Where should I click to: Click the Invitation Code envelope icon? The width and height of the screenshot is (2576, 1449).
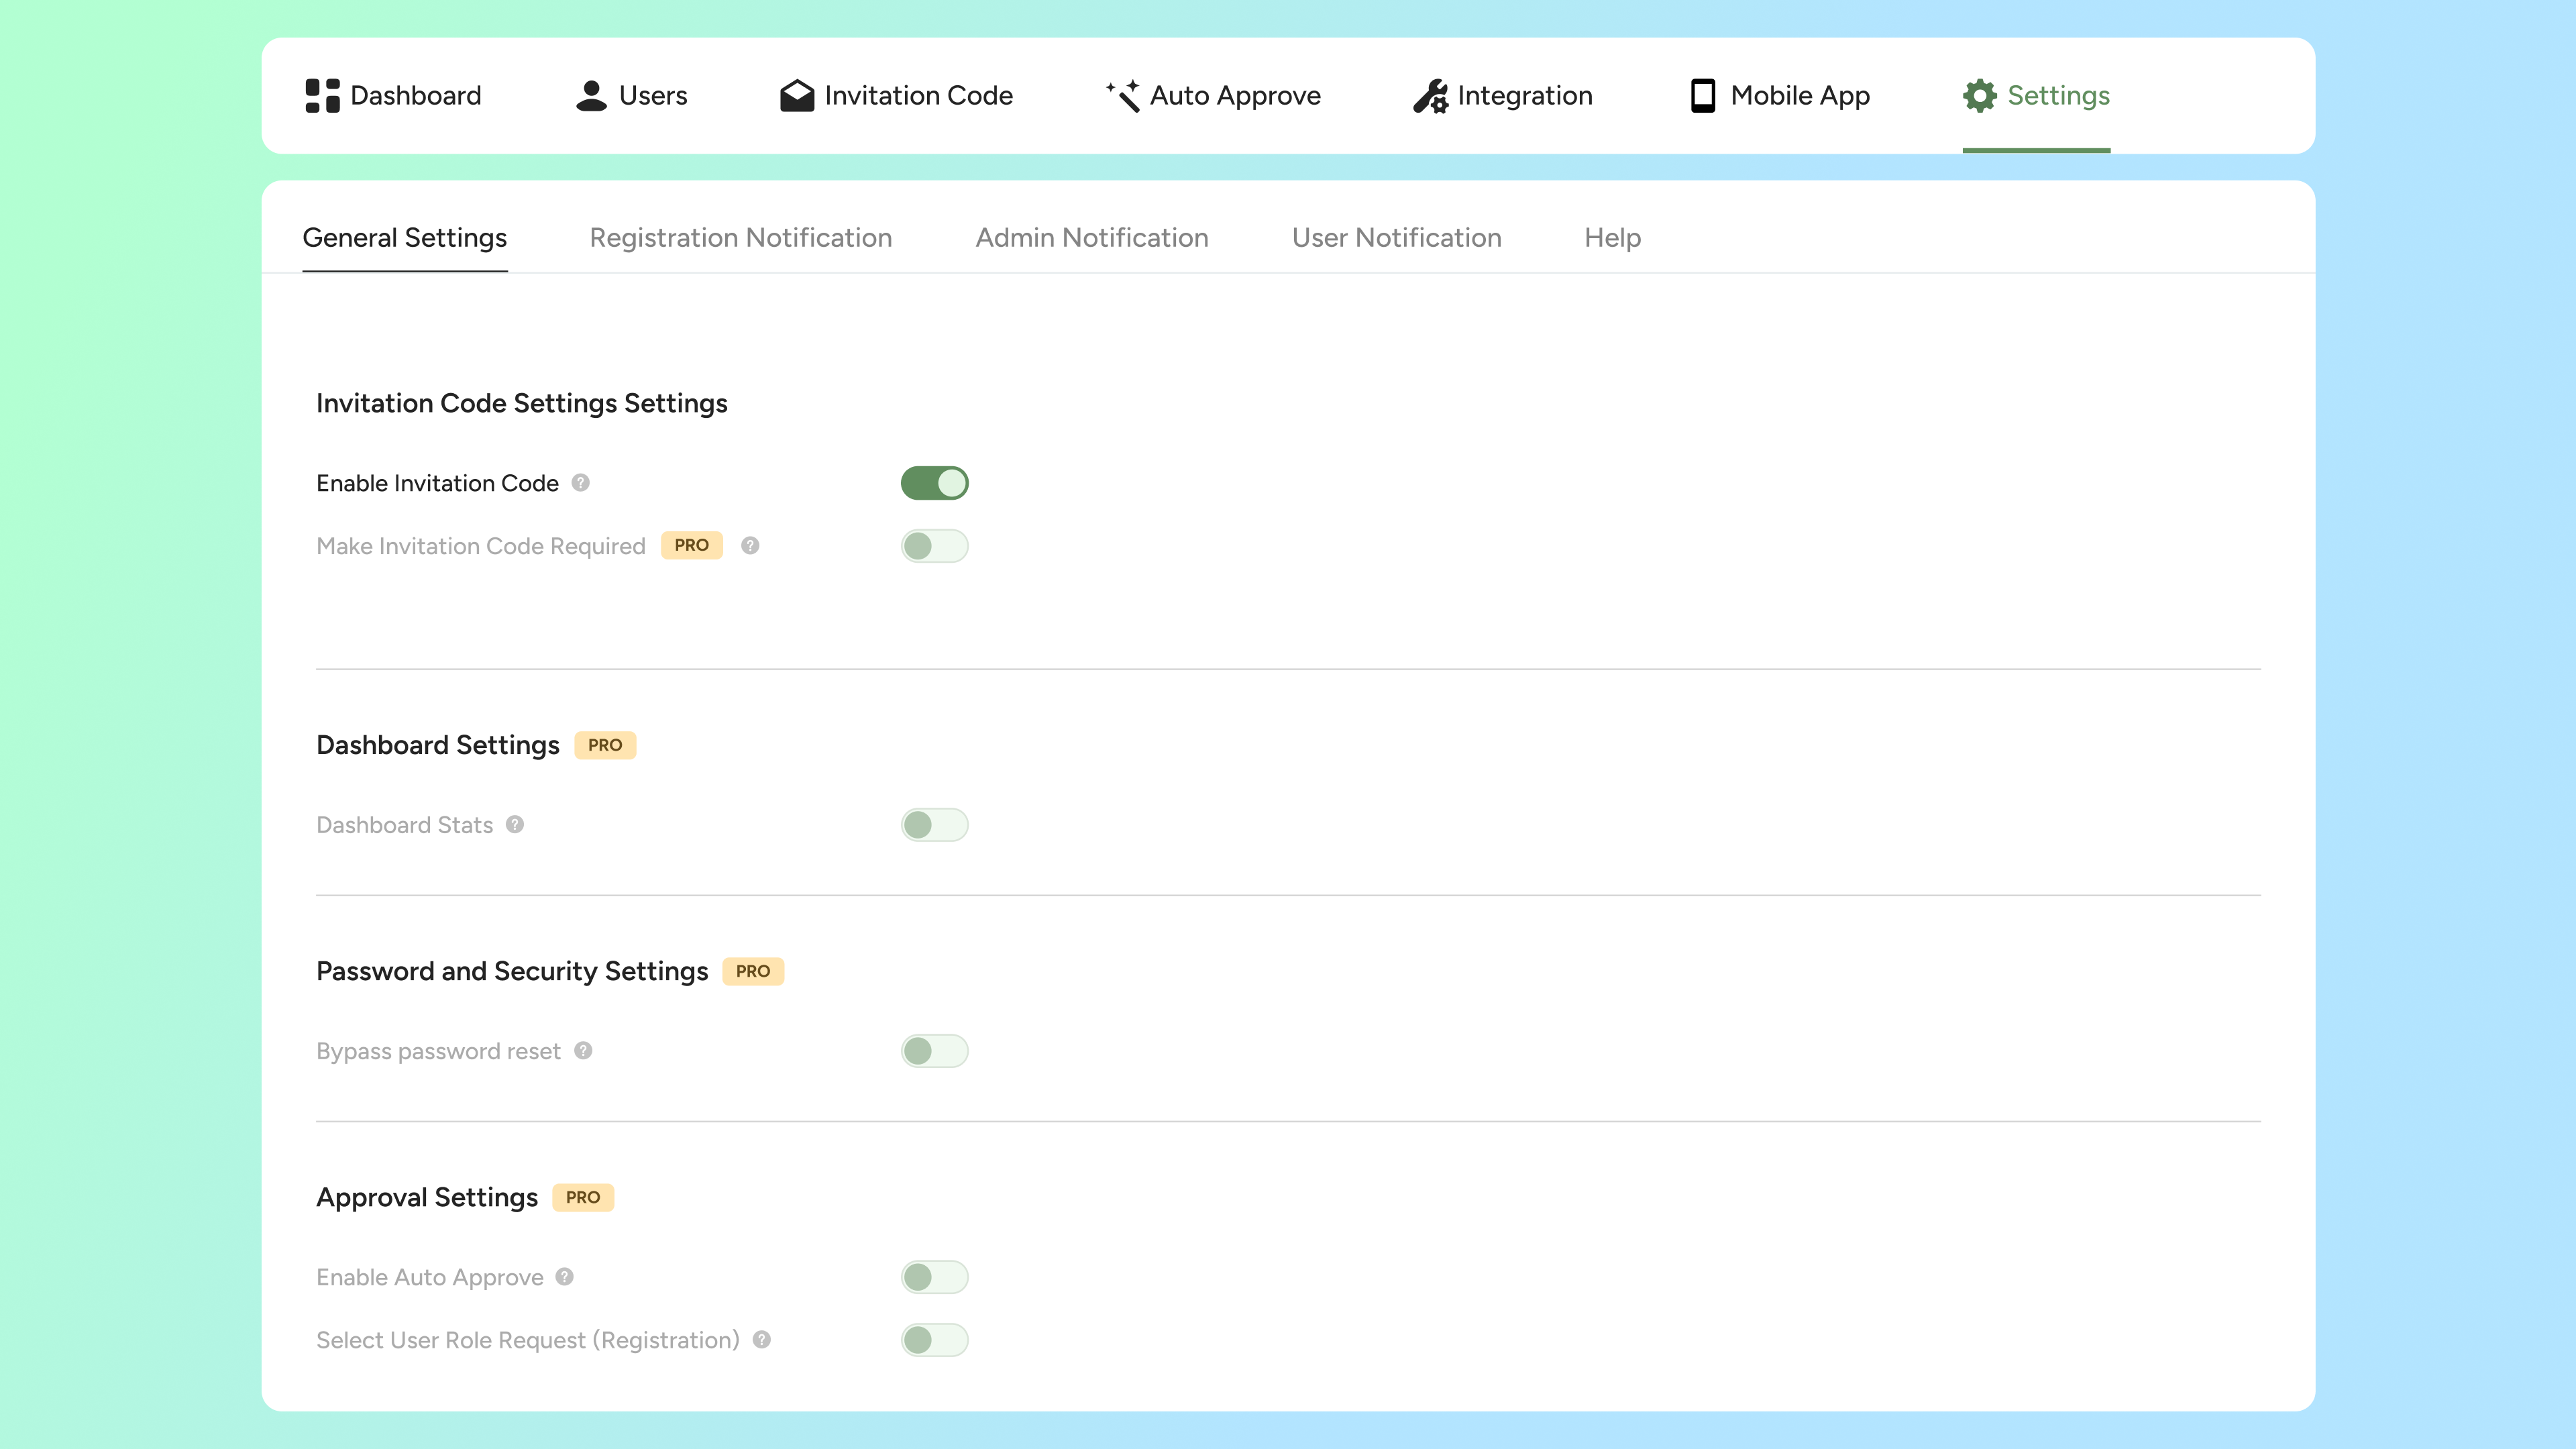(x=797, y=96)
